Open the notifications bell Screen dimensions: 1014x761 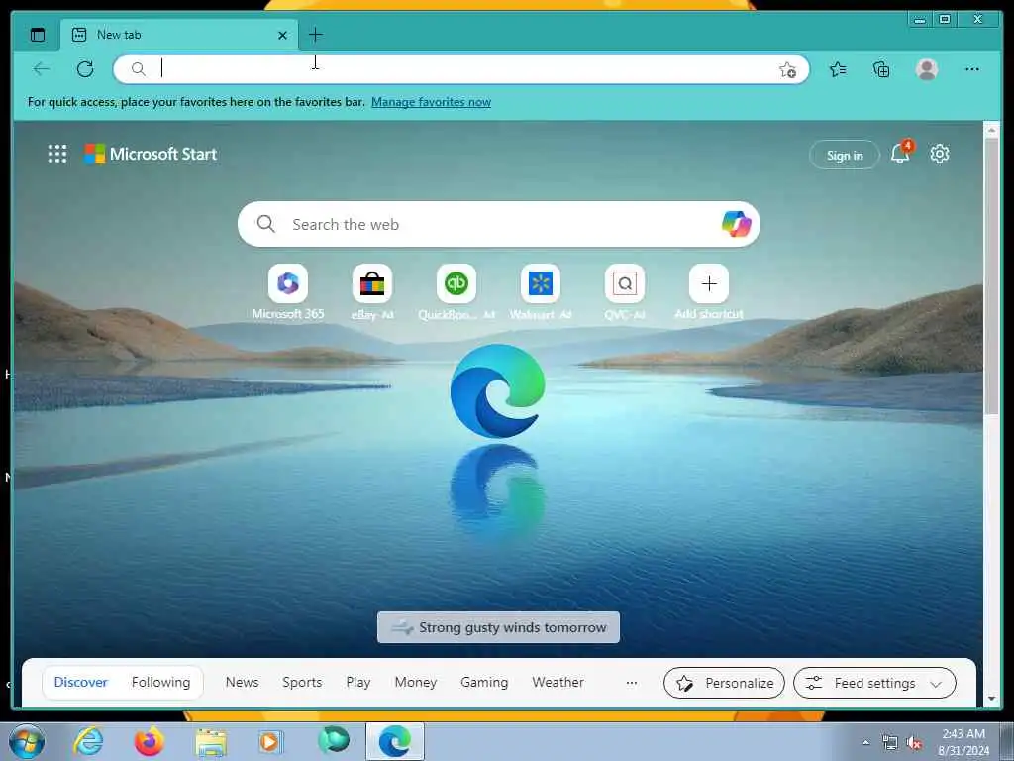click(x=901, y=153)
